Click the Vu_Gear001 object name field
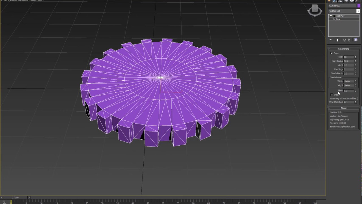Screen dimensions: 362x204 342,6
